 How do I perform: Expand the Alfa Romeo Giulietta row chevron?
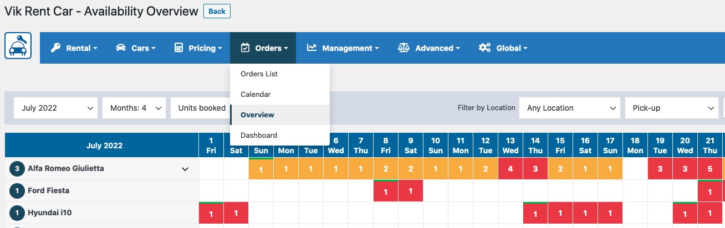[x=186, y=169]
